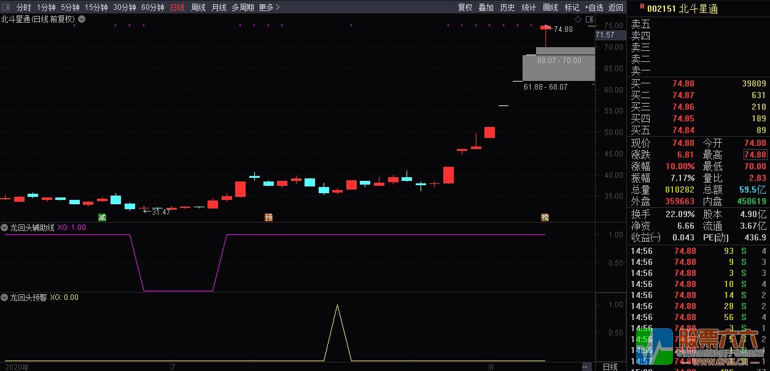Click the 涨幅 value 10.00%

(680, 166)
